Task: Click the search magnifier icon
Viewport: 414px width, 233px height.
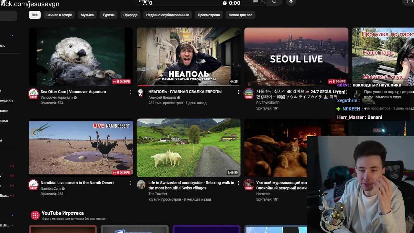Action: point(274,2)
